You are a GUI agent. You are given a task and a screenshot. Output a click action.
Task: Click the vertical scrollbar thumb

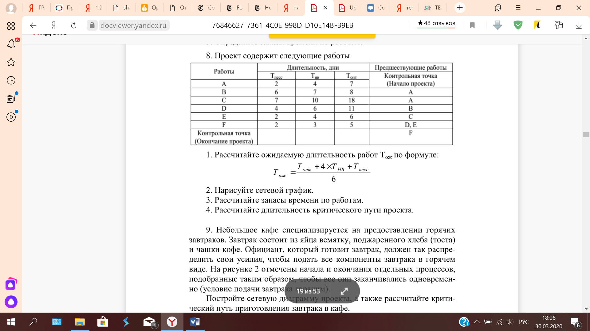click(586, 135)
